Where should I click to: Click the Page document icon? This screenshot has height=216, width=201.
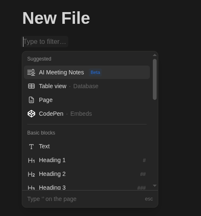(31, 100)
